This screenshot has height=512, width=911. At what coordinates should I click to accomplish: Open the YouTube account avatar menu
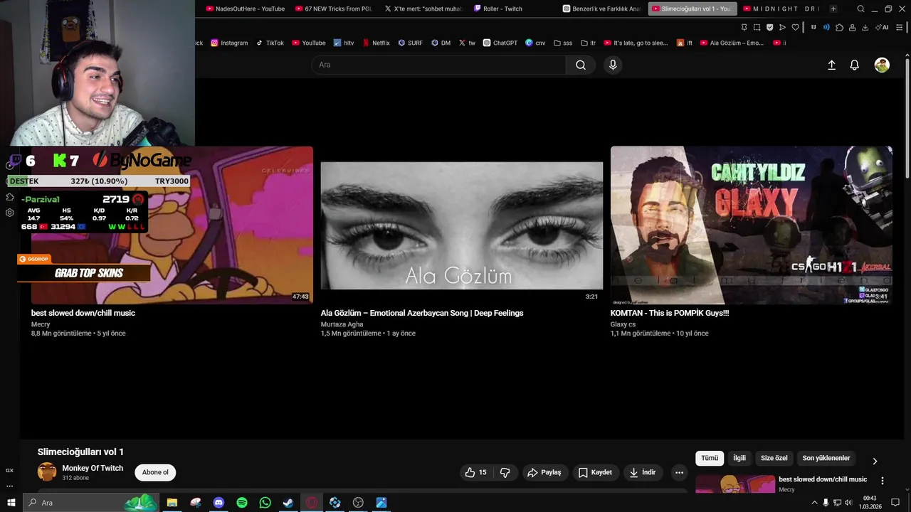882,65
